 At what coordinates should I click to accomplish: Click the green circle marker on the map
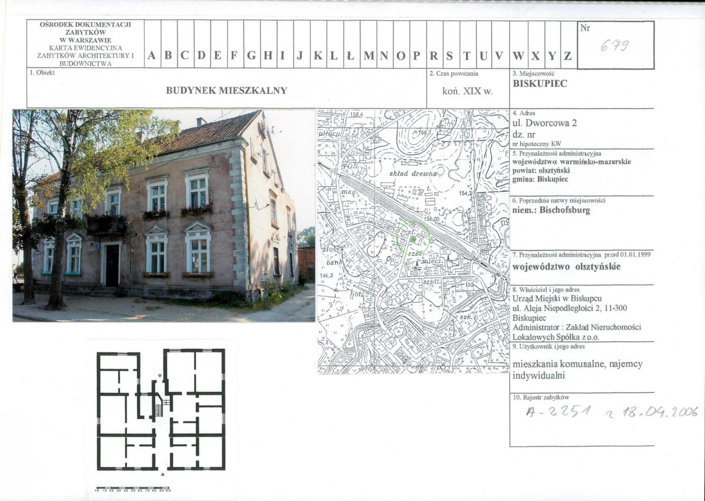coord(413,239)
